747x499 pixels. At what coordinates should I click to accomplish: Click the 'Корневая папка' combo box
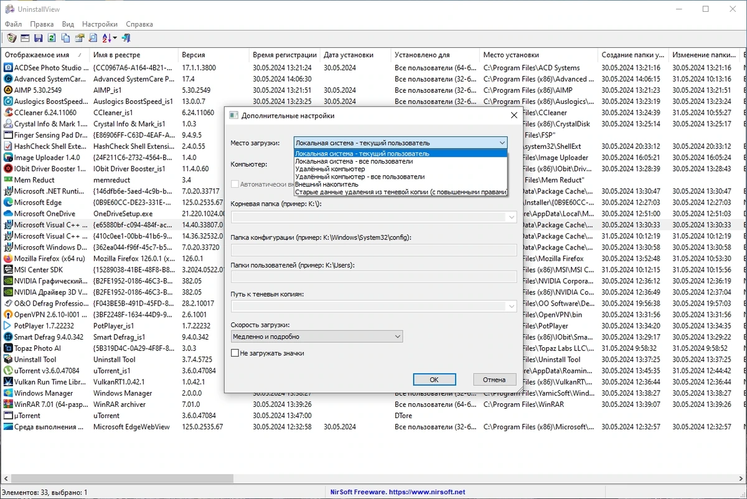(x=374, y=217)
